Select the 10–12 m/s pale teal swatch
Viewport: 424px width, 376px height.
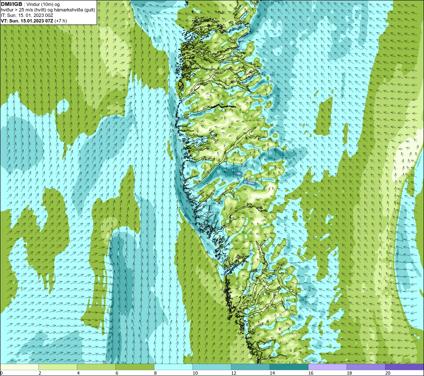(212, 367)
